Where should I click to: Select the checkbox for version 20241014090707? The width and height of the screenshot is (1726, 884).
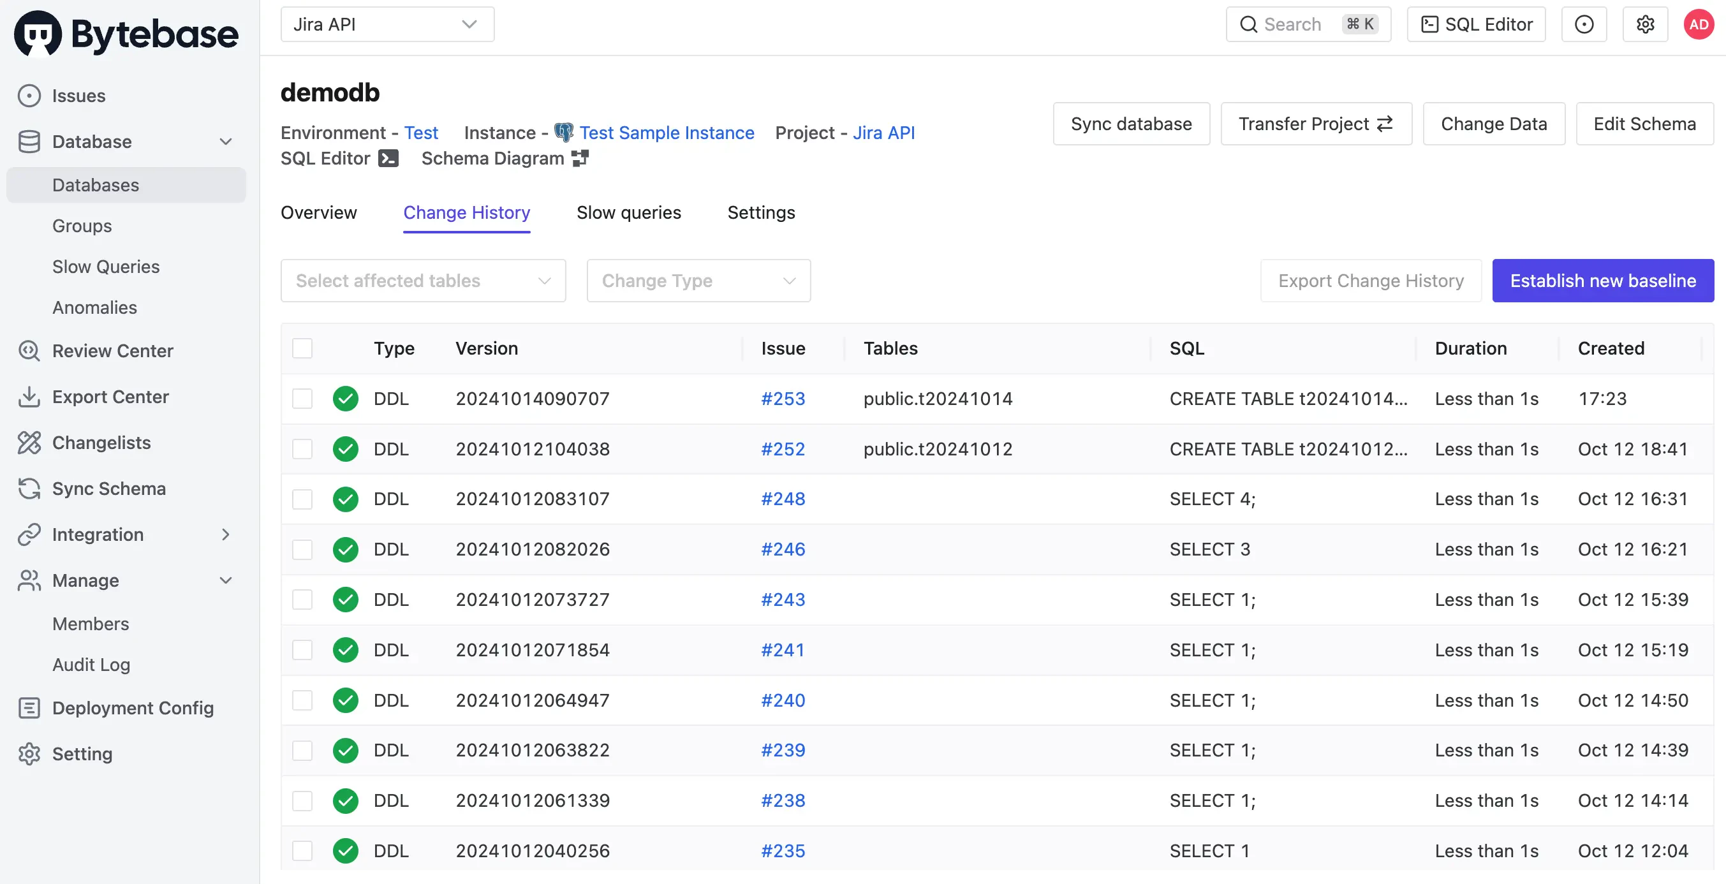[x=302, y=399]
